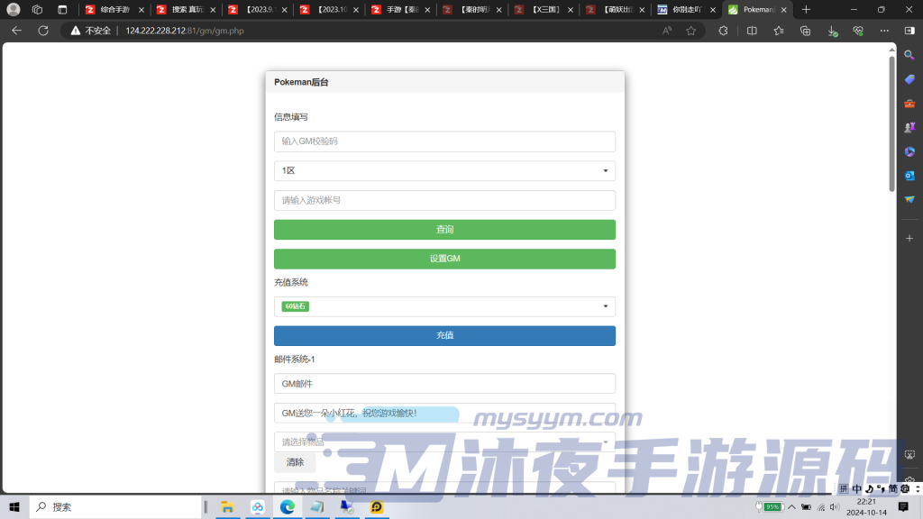923x519 pixels.
Task: Open the Settings and more menu
Action: click(883, 30)
